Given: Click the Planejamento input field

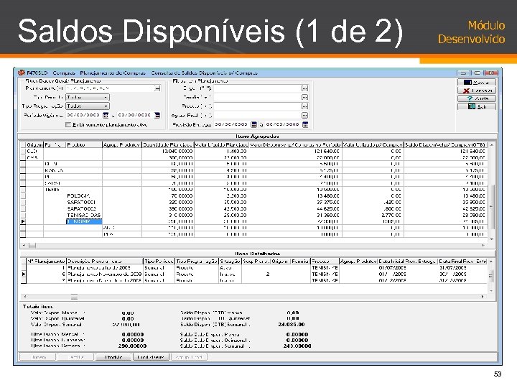Looking at the screenshot, I should [x=110, y=88].
